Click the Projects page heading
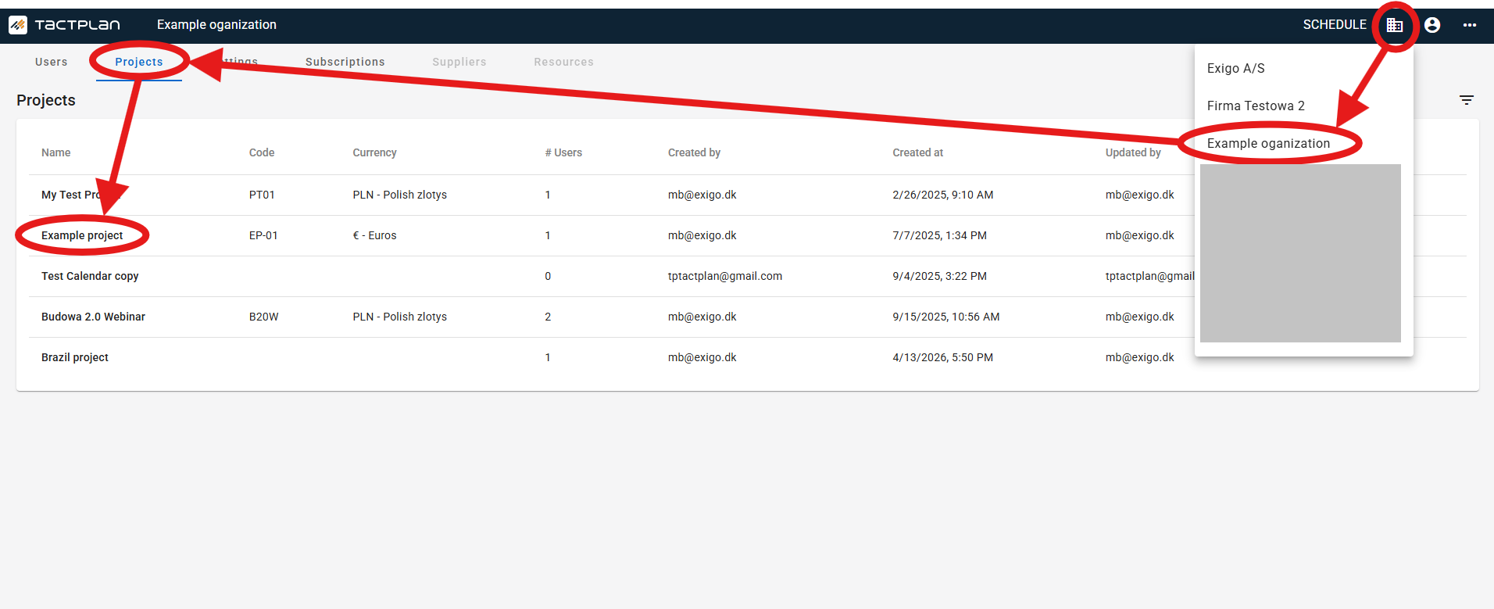The height and width of the screenshot is (609, 1494). click(46, 100)
